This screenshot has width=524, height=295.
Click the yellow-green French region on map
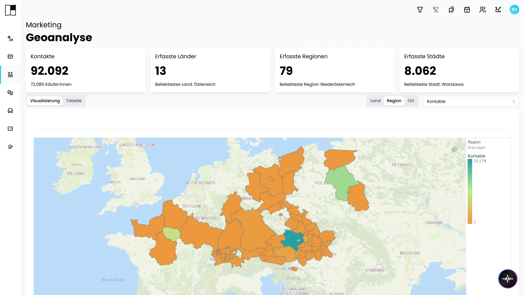tap(171, 234)
